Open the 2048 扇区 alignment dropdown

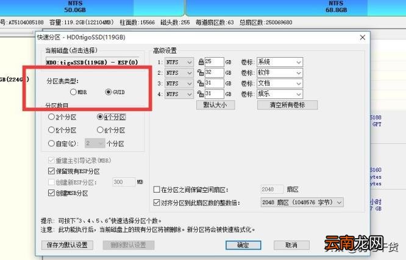coord(302,202)
